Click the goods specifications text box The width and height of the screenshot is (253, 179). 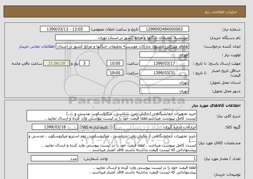point(112,143)
